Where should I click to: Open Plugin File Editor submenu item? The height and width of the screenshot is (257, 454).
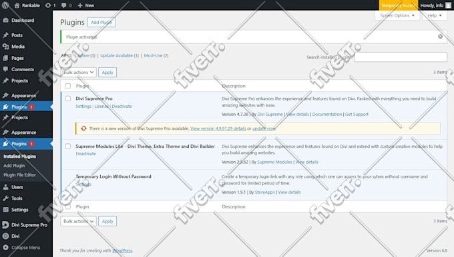(x=19, y=174)
